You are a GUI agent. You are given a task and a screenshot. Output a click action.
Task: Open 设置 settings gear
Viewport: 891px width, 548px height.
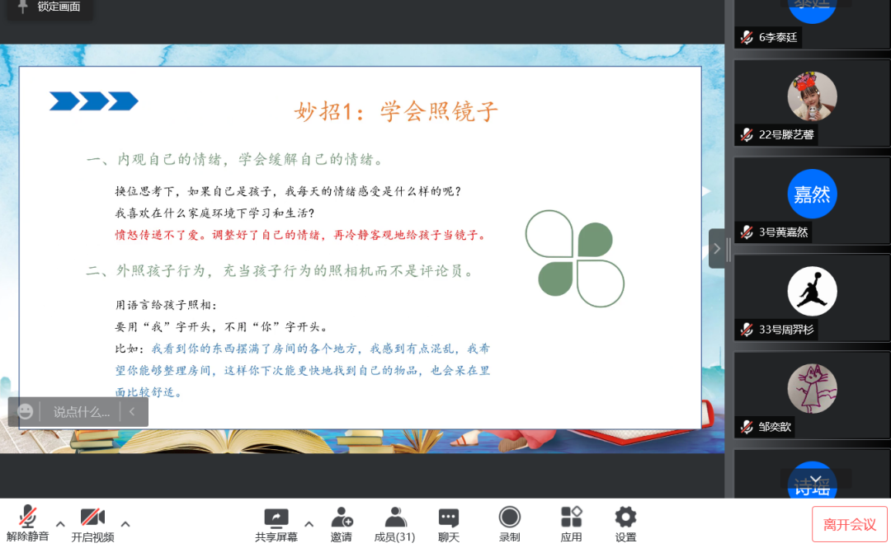point(625,518)
